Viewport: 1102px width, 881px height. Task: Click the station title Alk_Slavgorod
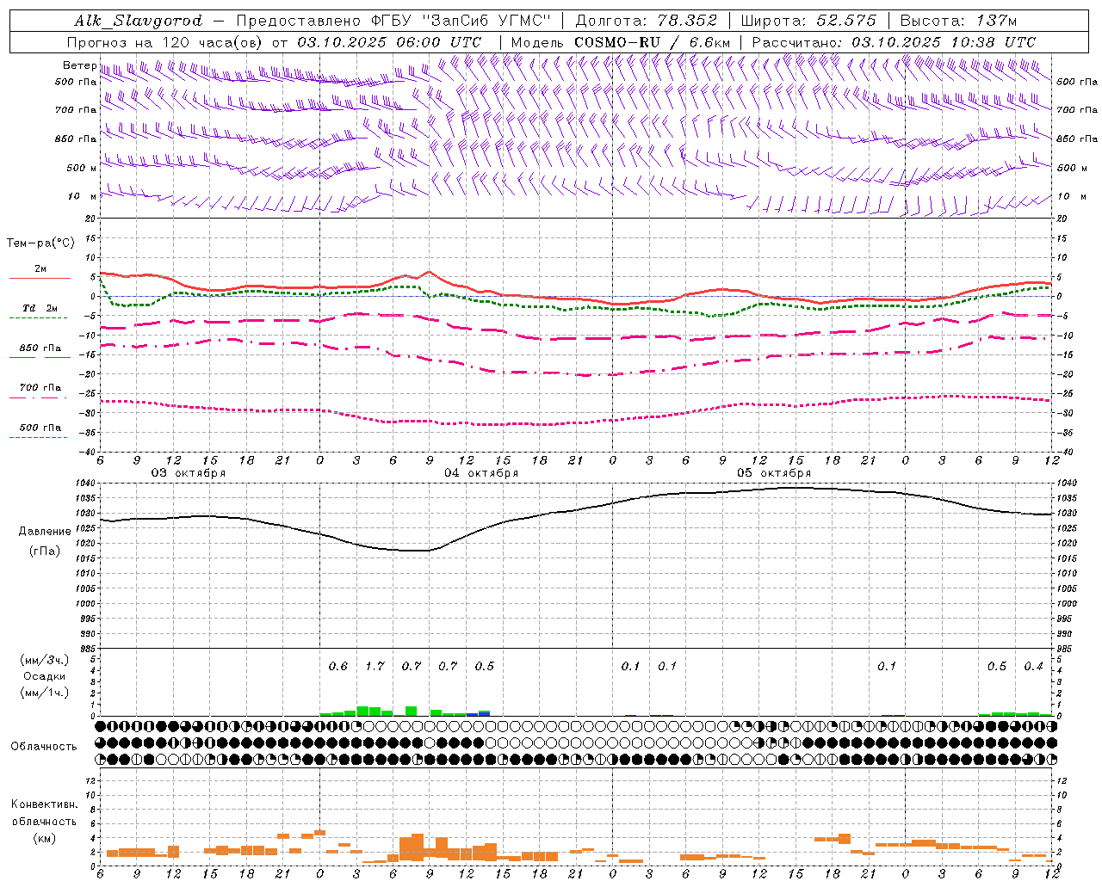[x=138, y=21]
